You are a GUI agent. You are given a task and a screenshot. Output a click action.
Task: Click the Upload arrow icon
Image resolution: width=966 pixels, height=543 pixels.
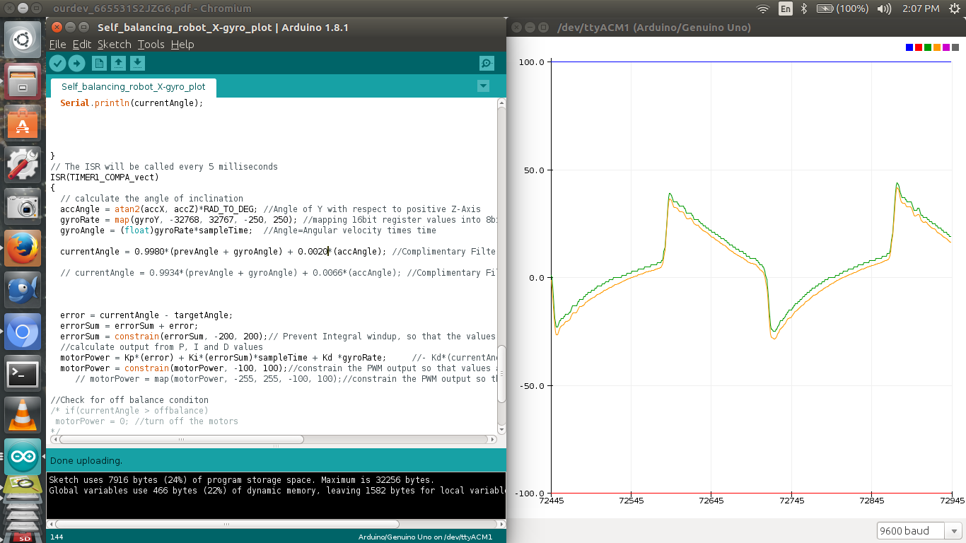76,64
